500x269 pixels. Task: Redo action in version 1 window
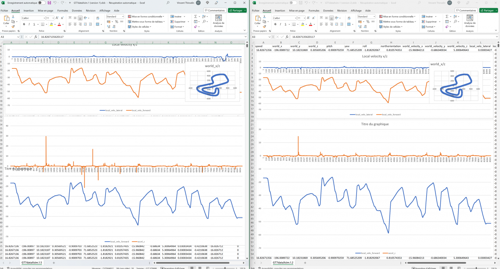click(x=62, y=3)
